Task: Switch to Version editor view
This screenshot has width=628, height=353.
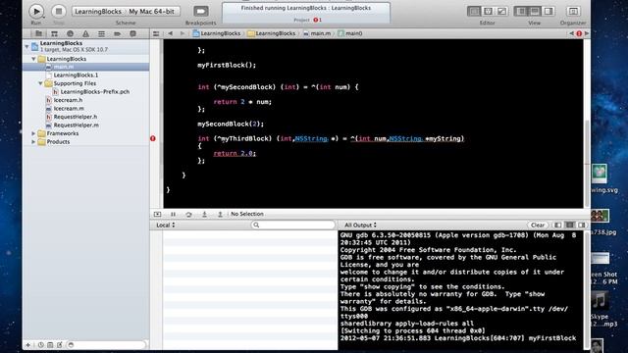Action: tap(501, 11)
